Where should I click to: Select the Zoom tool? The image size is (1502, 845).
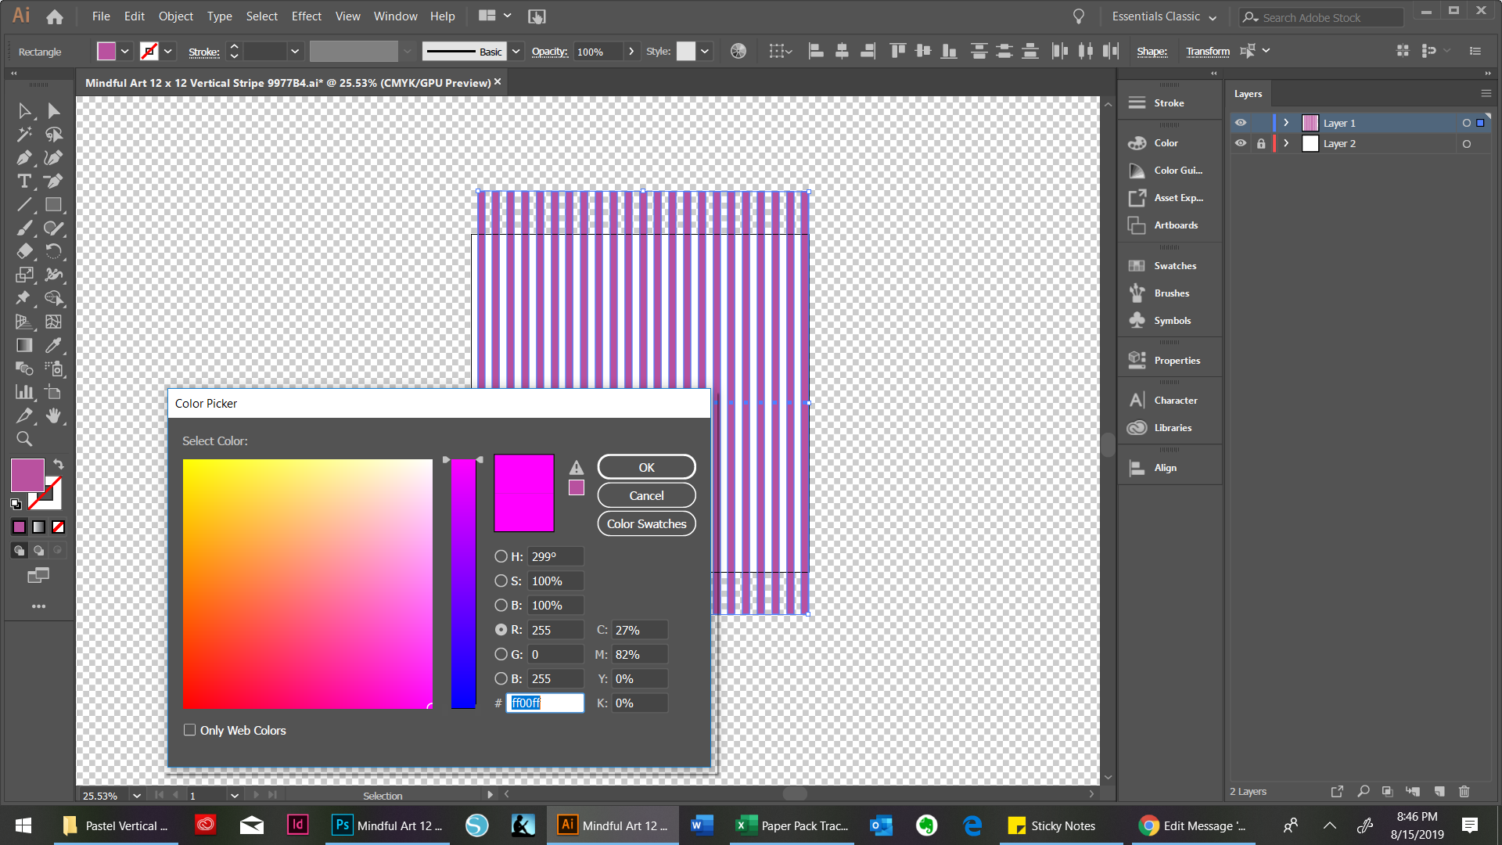click(24, 439)
